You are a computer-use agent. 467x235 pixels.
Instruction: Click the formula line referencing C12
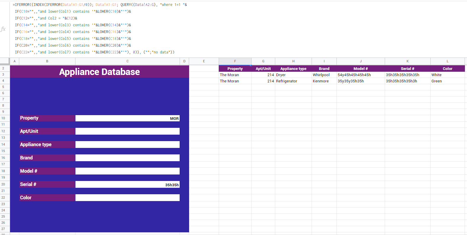[46, 18]
